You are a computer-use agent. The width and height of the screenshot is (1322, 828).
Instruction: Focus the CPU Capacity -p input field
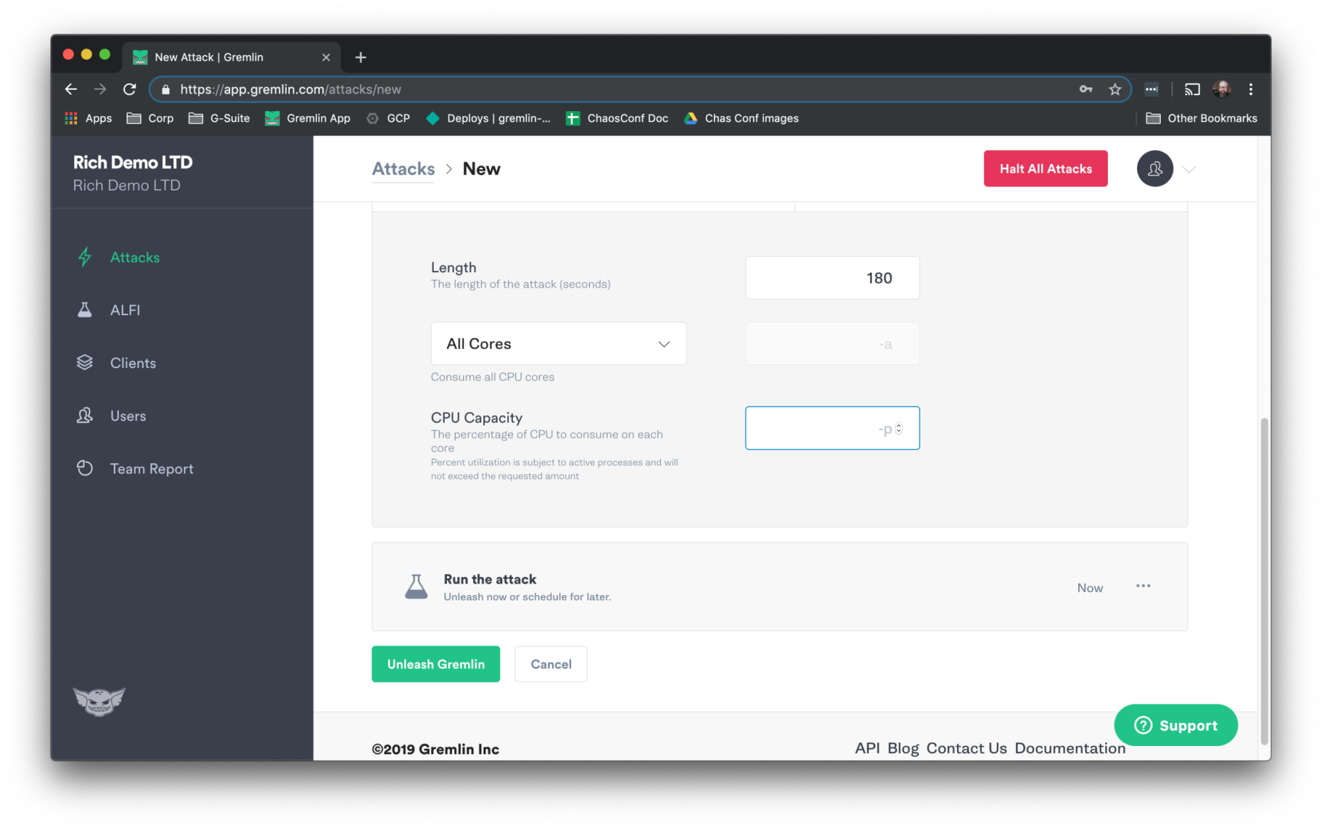pos(832,428)
